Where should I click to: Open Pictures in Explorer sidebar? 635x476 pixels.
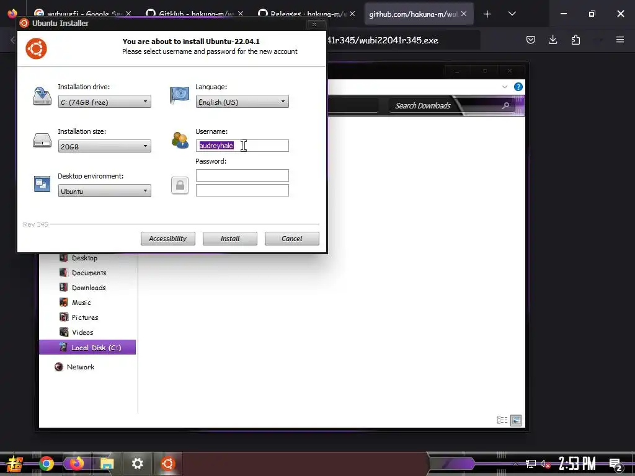tap(79, 317)
